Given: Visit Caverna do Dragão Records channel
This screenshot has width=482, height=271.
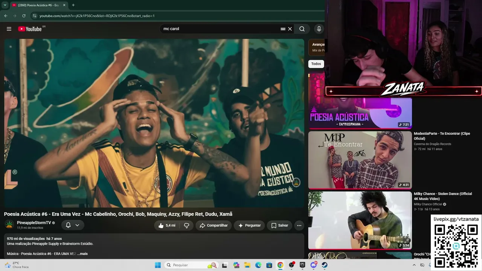Looking at the screenshot, I should (432, 144).
